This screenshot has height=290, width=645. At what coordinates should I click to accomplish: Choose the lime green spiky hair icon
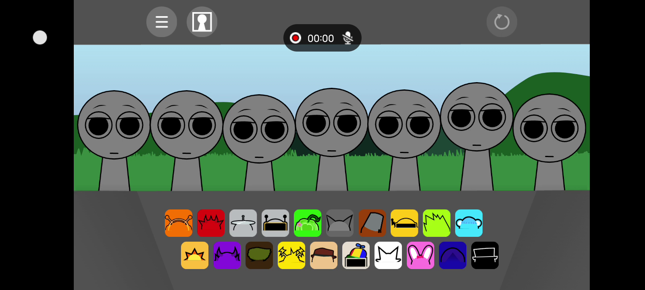pyautogui.click(x=437, y=223)
